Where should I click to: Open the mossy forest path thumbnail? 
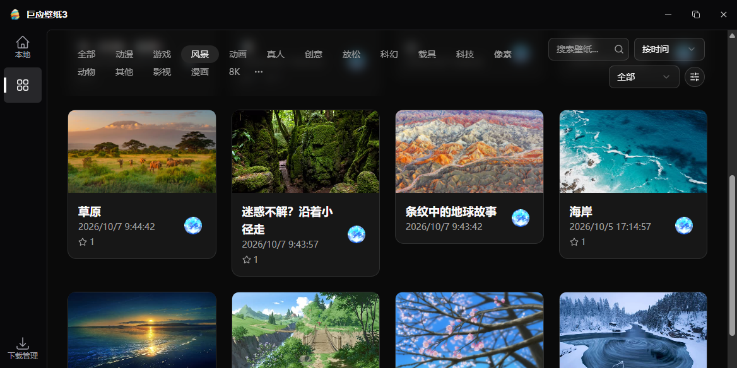click(x=305, y=152)
